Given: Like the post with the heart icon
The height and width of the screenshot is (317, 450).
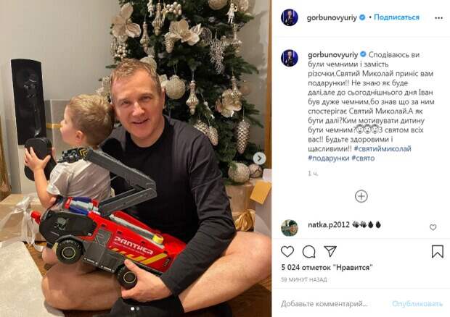Looking at the screenshot, I should (x=287, y=251).
